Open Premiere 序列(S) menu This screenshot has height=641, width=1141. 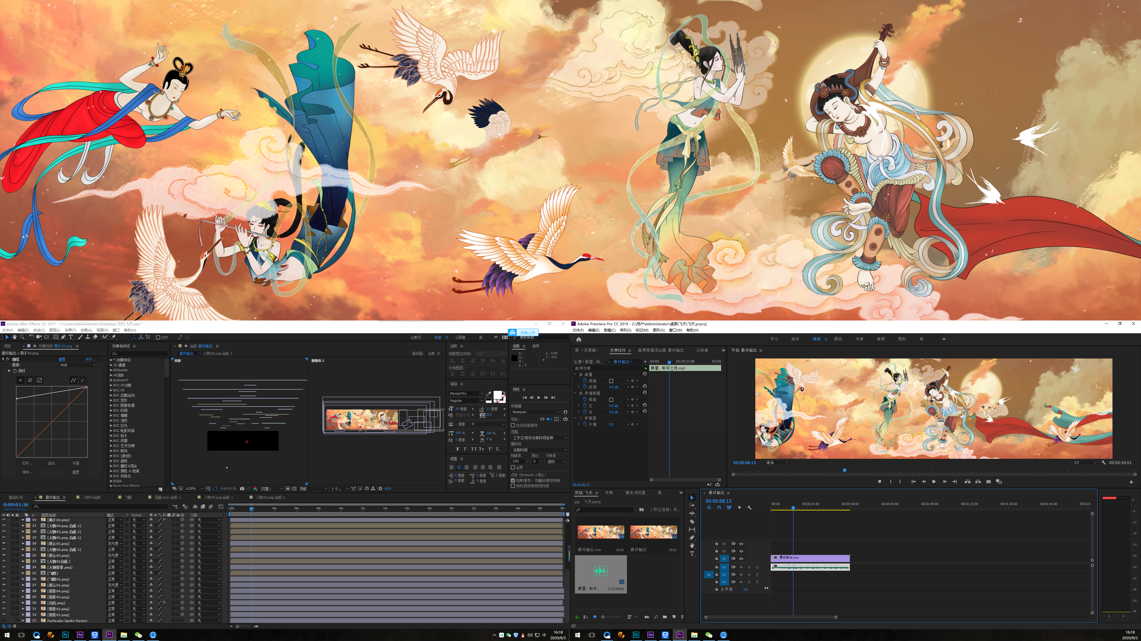point(625,330)
